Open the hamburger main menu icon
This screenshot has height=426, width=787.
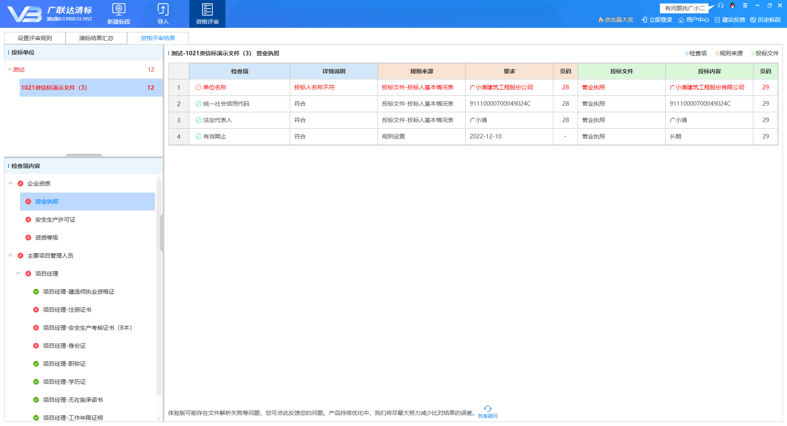click(745, 6)
